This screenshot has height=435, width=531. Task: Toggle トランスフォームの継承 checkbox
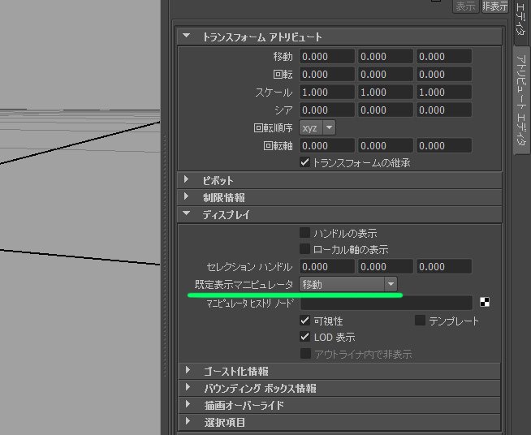coord(304,162)
